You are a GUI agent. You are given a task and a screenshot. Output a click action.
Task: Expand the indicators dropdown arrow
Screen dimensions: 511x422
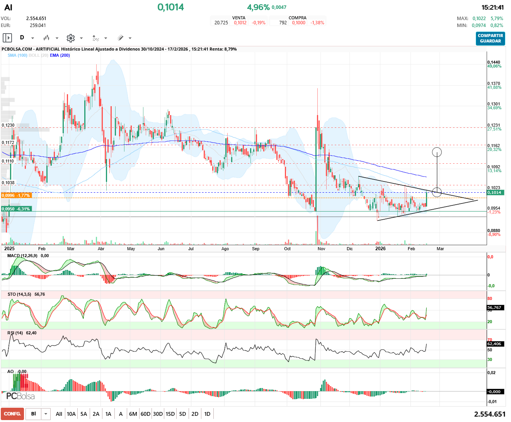[x=106, y=38]
